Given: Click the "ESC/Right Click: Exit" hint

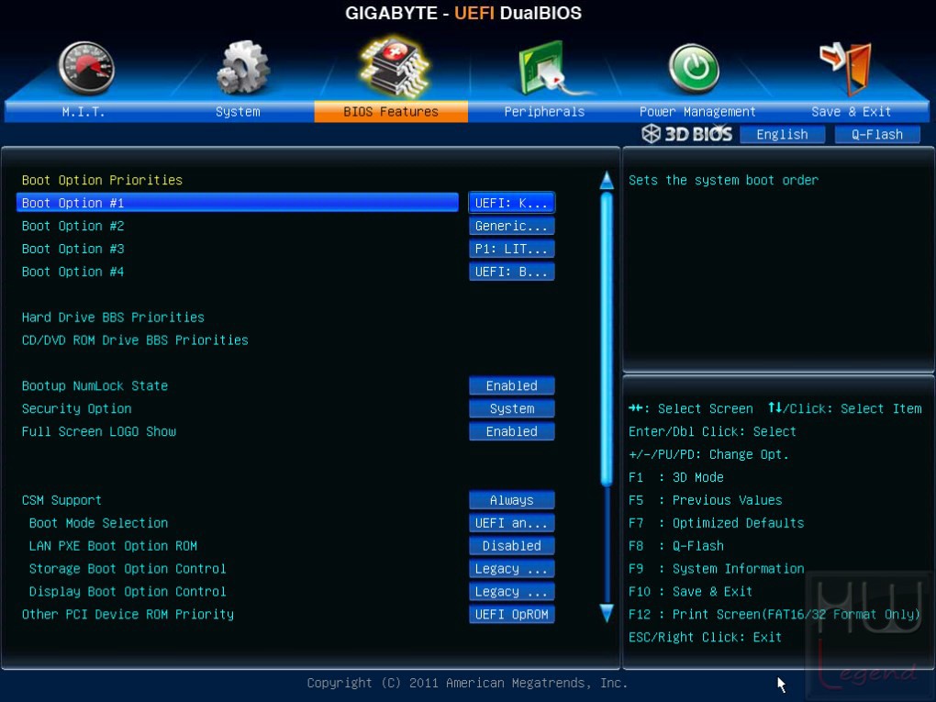Looking at the screenshot, I should (705, 637).
